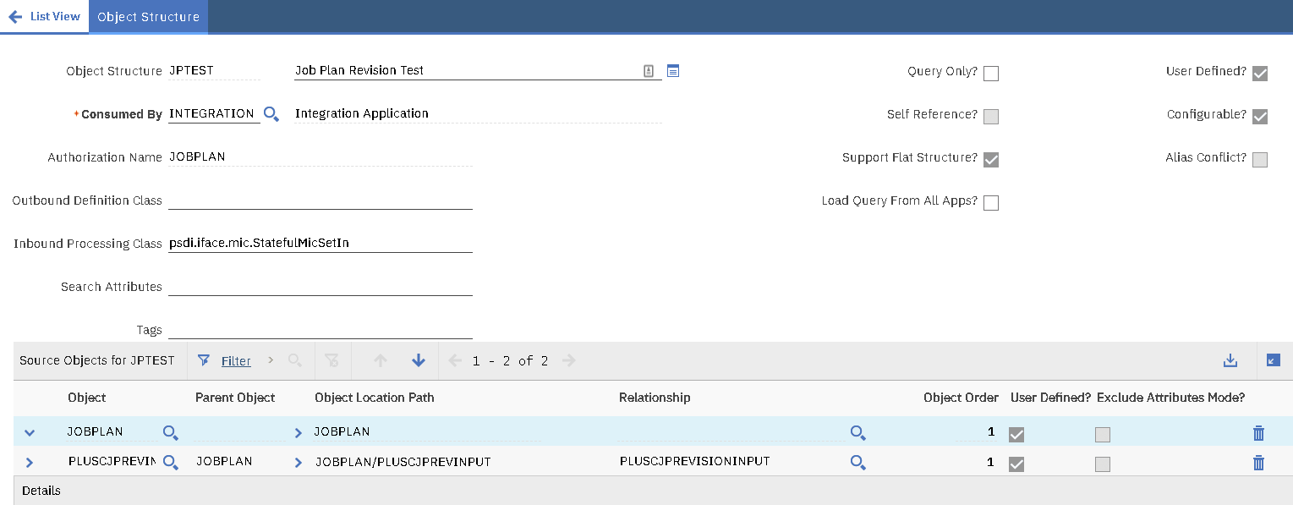The image size is (1293, 505).
Task: Click the 1 - 2 of 2 pager text
Action: pyautogui.click(x=511, y=361)
